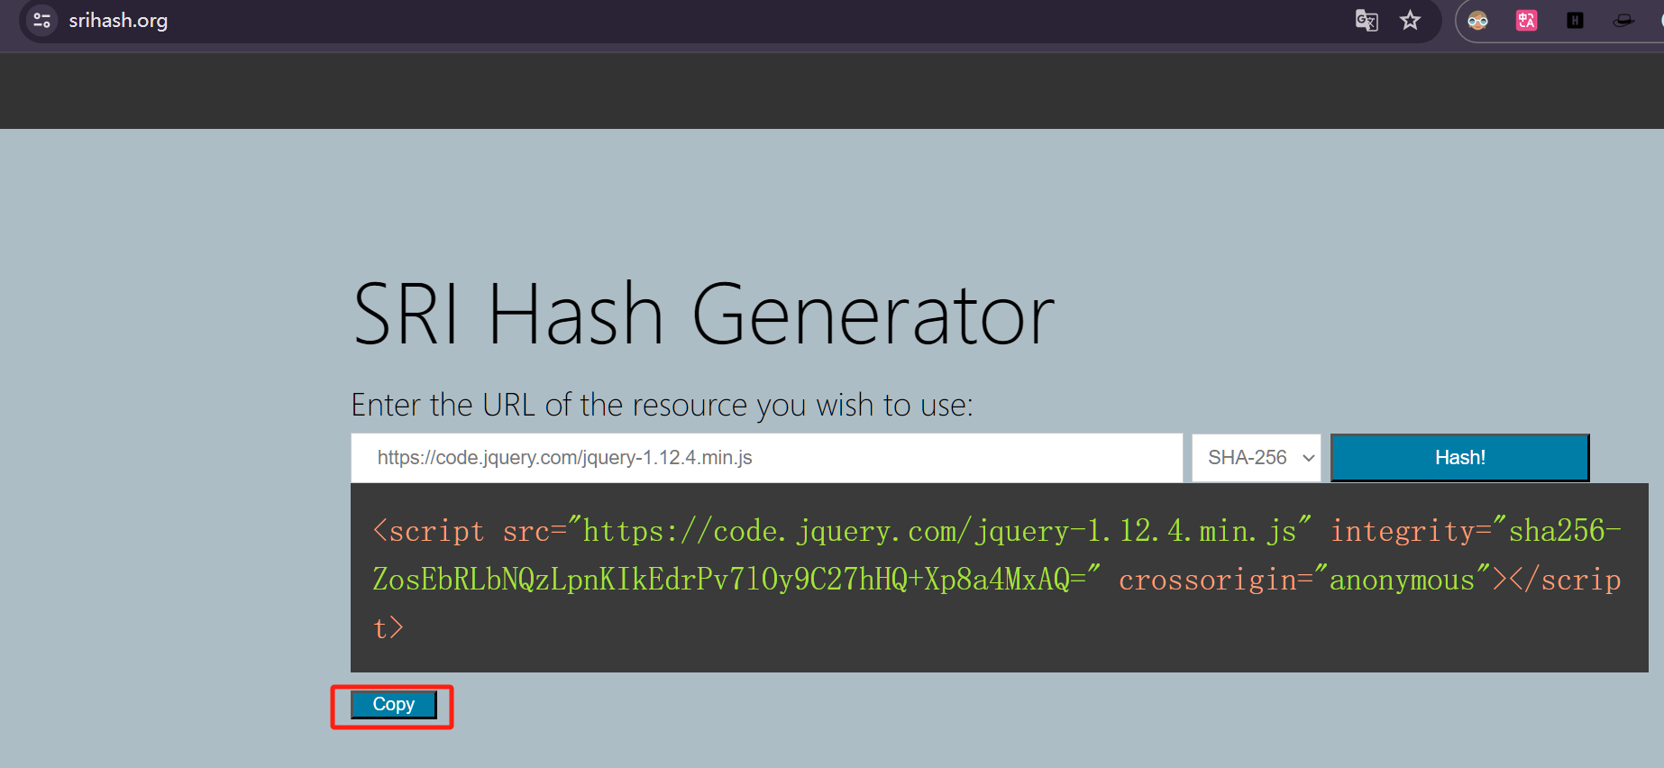
Task: Focus the resource URL input field
Action: tap(766, 457)
